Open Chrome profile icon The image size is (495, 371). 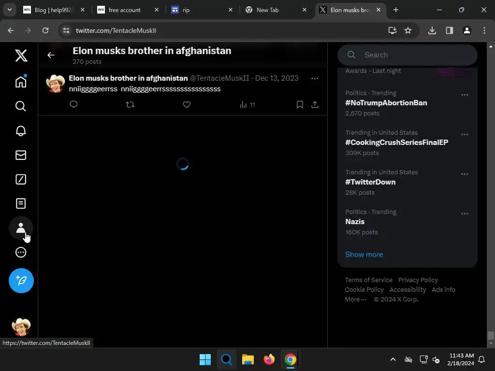[466, 30]
